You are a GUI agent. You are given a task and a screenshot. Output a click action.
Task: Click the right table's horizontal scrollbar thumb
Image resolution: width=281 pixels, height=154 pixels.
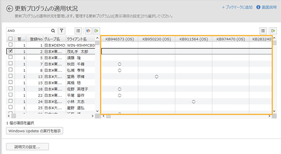click(x=109, y=116)
